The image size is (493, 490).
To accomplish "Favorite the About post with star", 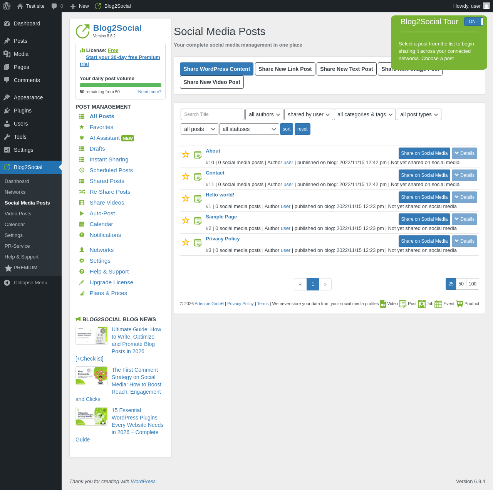I will point(186,154).
